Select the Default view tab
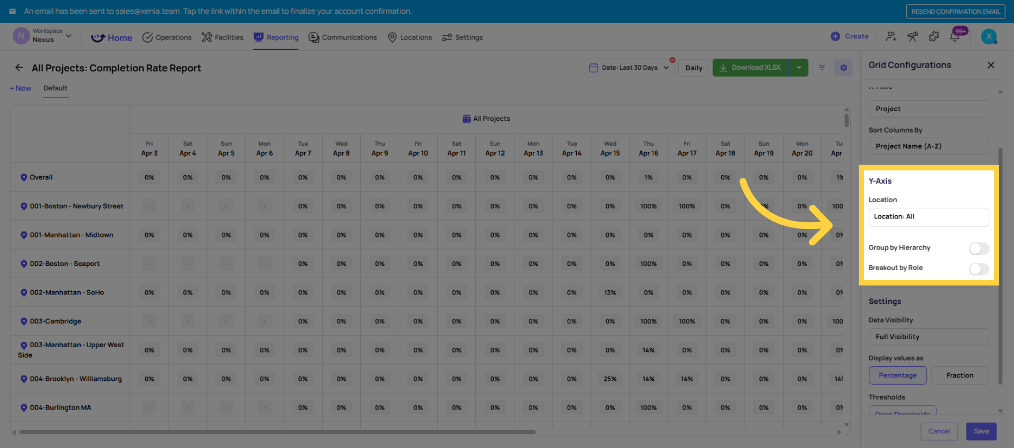Image resolution: width=1014 pixels, height=448 pixels. click(x=55, y=88)
